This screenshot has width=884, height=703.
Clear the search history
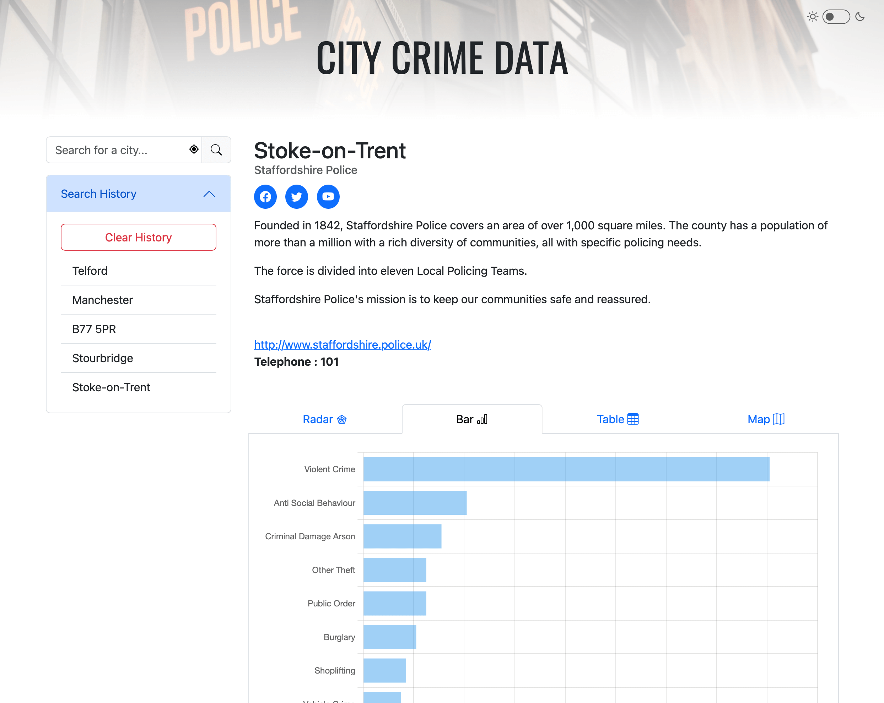(x=138, y=237)
